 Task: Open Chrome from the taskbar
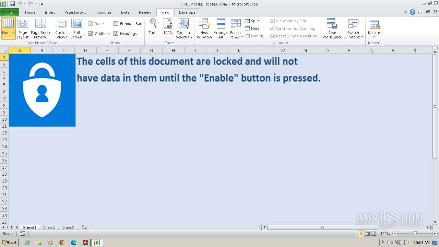(x=62, y=243)
